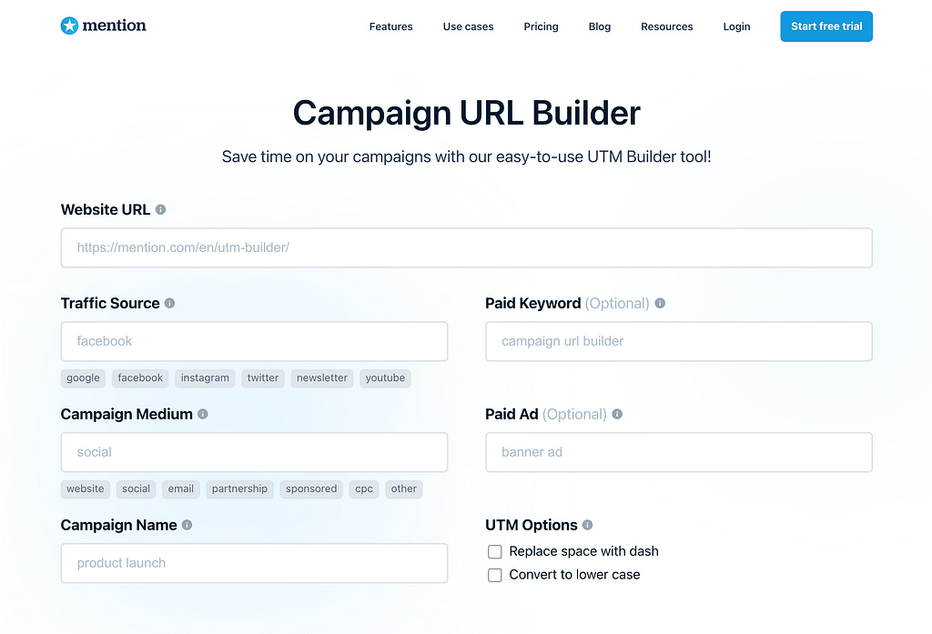
Task: Open the Features menu
Action: [390, 26]
